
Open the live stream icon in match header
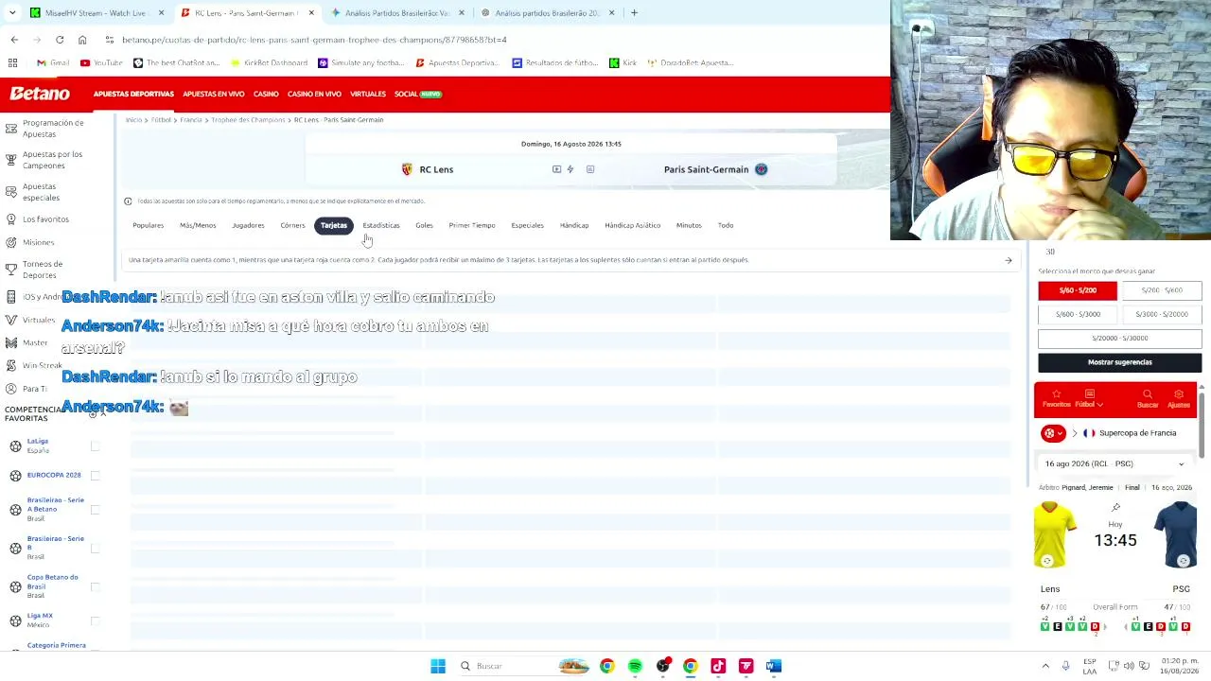tap(556, 169)
